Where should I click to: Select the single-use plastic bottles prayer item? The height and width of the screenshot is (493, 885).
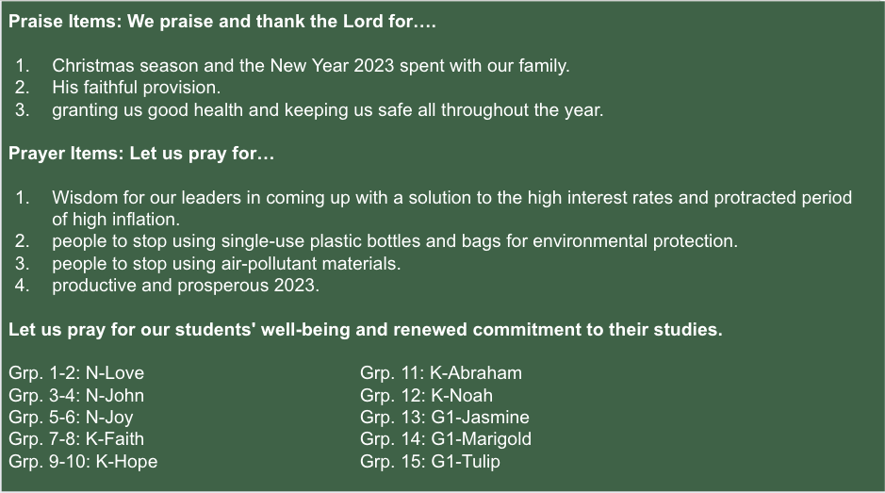(x=395, y=241)
